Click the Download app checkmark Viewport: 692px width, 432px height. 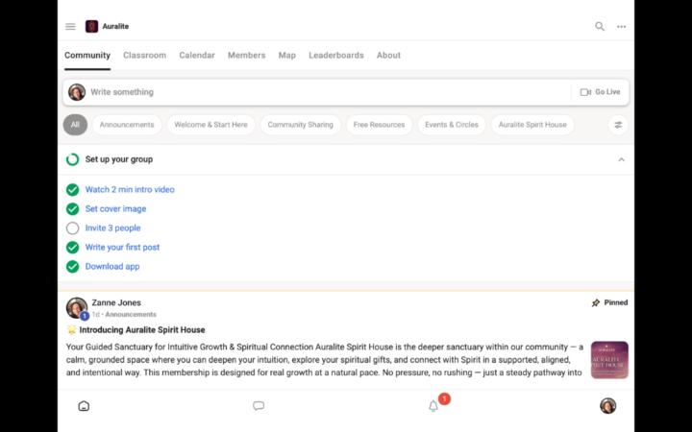[x=72, y=267]
